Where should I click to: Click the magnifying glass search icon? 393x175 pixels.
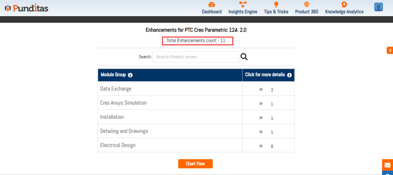(x=244, y=57)
